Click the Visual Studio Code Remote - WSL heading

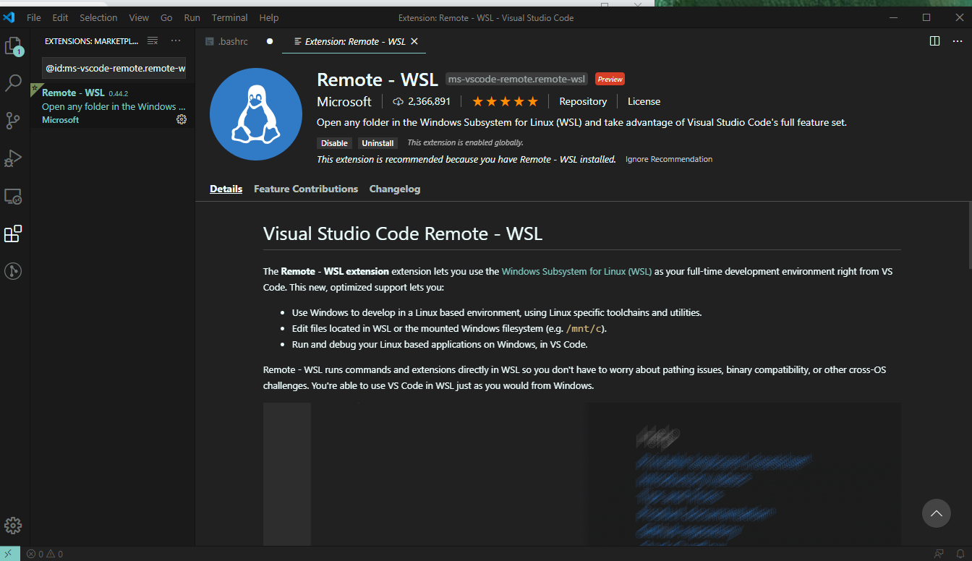pyautogui.click(x=403, y=234)
